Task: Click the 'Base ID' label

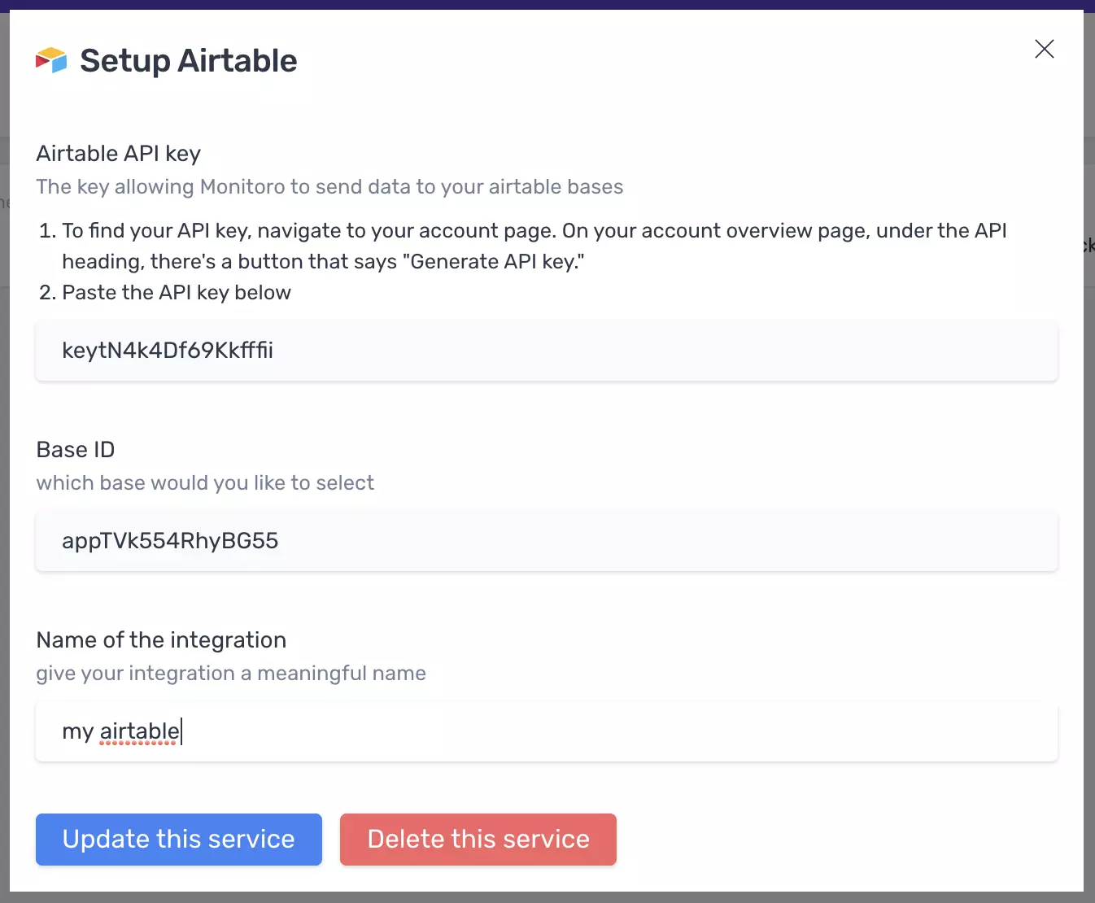Action: (x=76, y=450)
